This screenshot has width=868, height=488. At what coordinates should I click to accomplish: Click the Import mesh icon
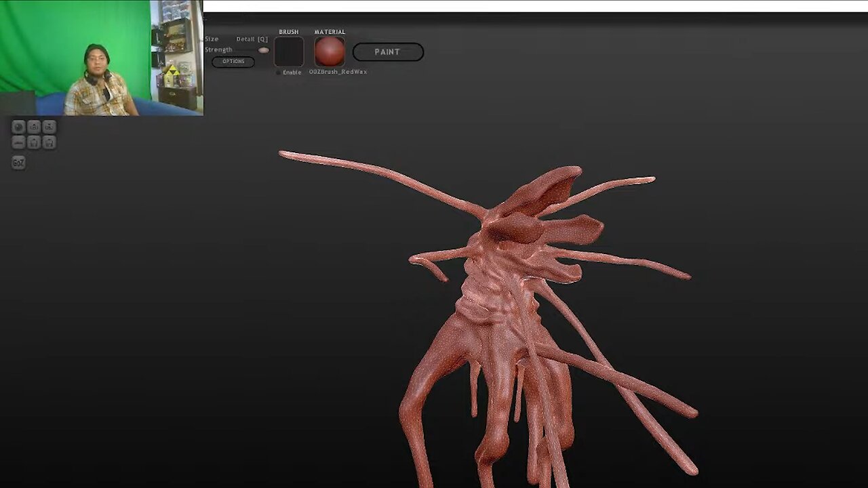point(34,127)
